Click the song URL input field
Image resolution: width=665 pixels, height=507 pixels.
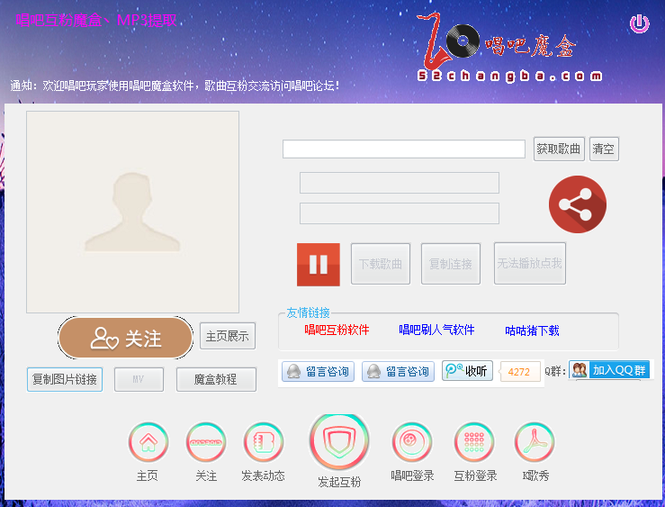click(x=403, y=149)
